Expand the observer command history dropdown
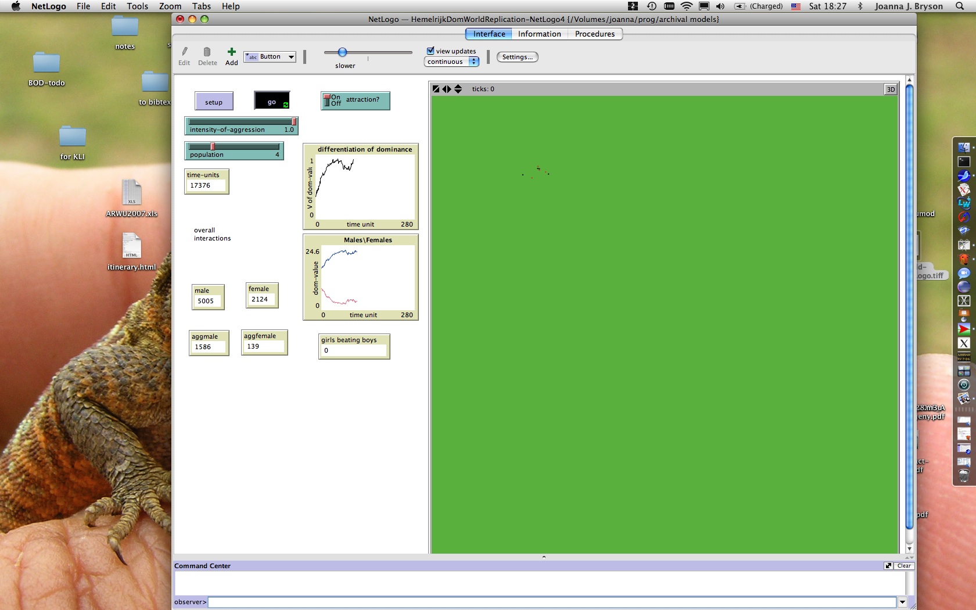Screen dimensions: 976x610 [902, 602]
